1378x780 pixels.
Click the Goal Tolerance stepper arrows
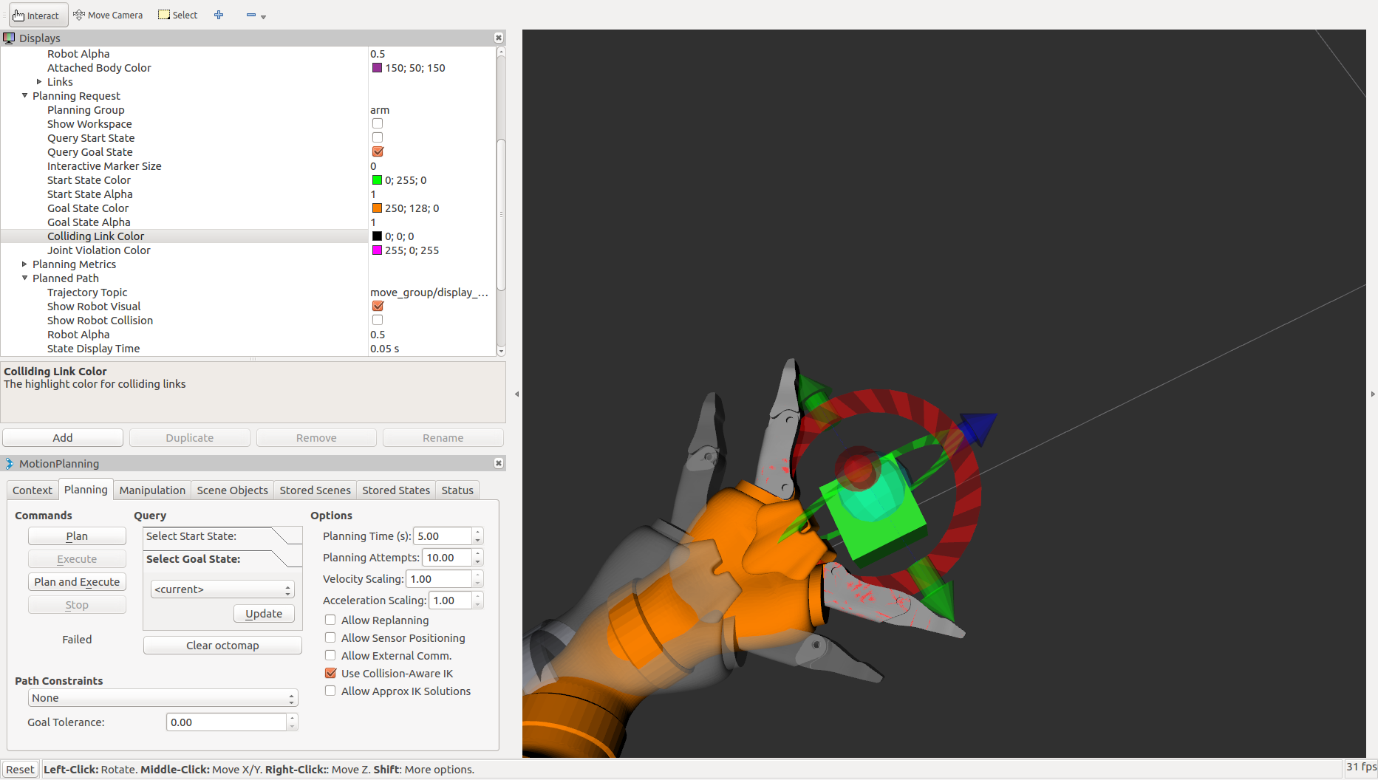[293, 722]
